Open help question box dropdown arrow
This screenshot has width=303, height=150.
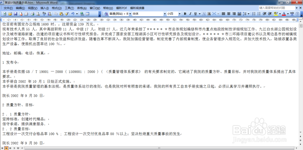coord(297,8)
